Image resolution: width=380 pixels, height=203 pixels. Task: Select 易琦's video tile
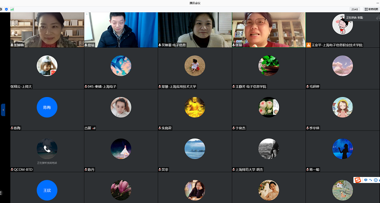pos(121,29)
